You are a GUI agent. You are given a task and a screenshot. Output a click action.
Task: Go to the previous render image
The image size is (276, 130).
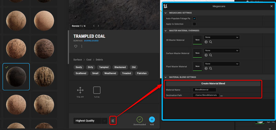pyautogui.click(x=94, y=26)
